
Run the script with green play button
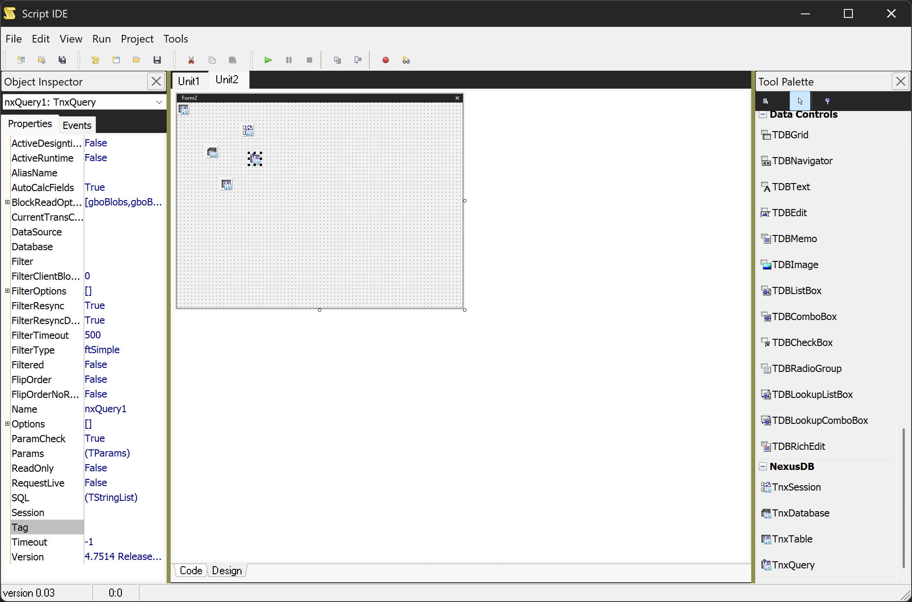point(268,60)
